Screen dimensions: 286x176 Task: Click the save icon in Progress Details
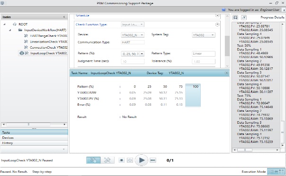point(235,17)
